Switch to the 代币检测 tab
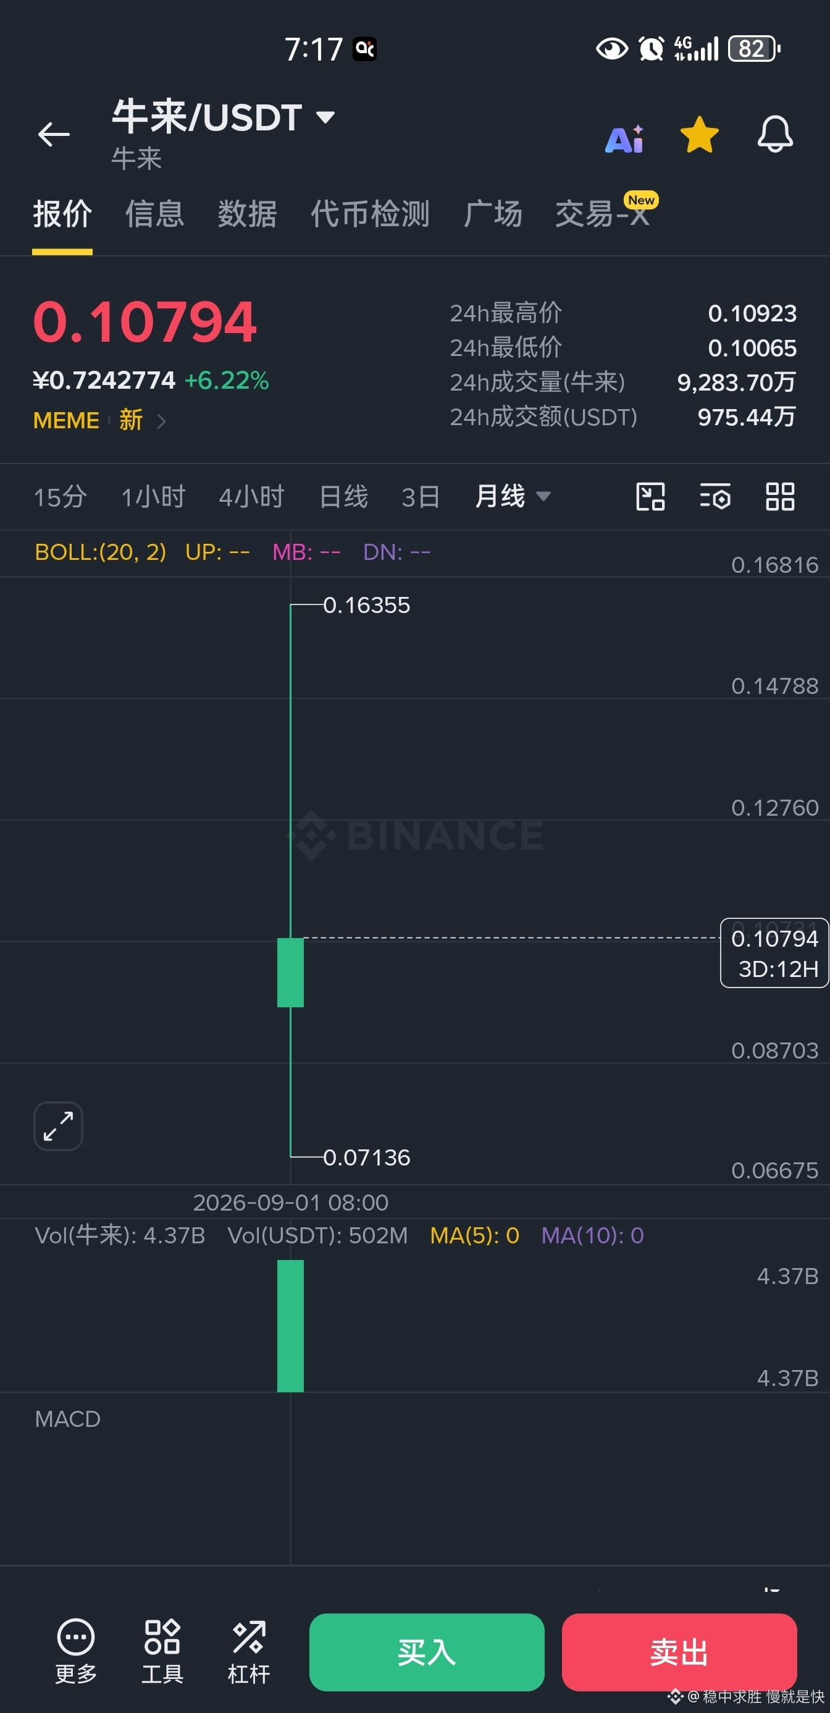The width and height of the screenshot is (830, 1713). pyautogui.click(x=370, y=214)
